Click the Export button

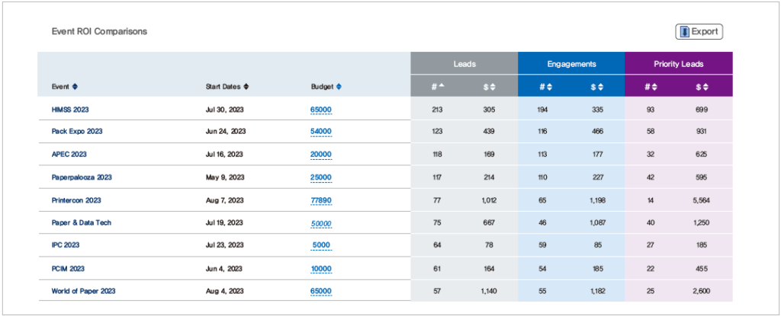click(699, 31)
